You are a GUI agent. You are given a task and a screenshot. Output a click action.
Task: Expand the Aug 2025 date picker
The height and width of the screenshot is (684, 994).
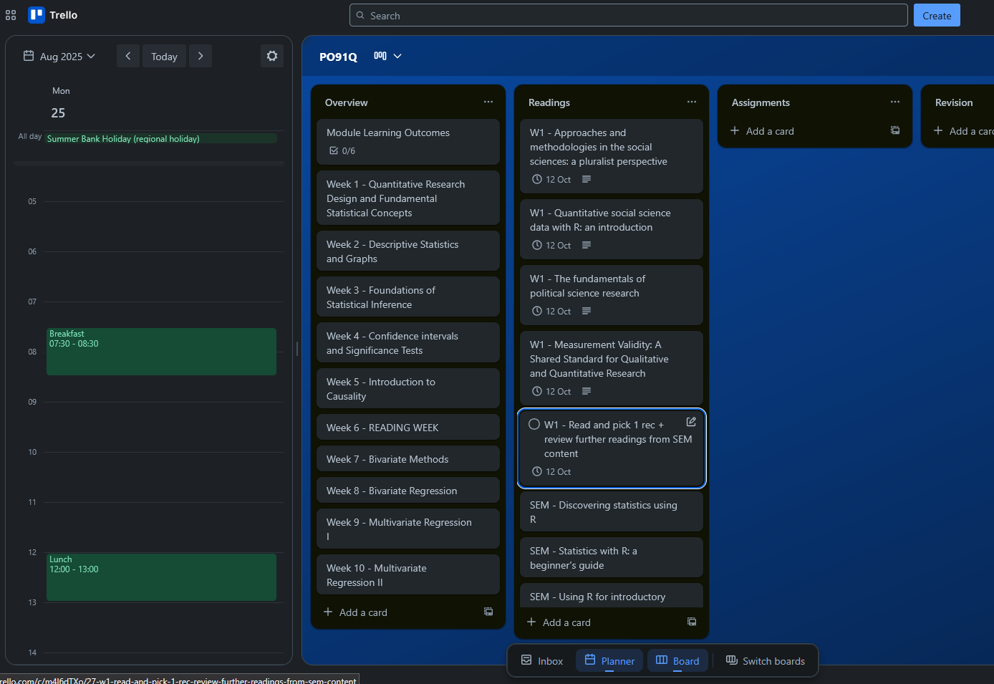pos(60,56)
